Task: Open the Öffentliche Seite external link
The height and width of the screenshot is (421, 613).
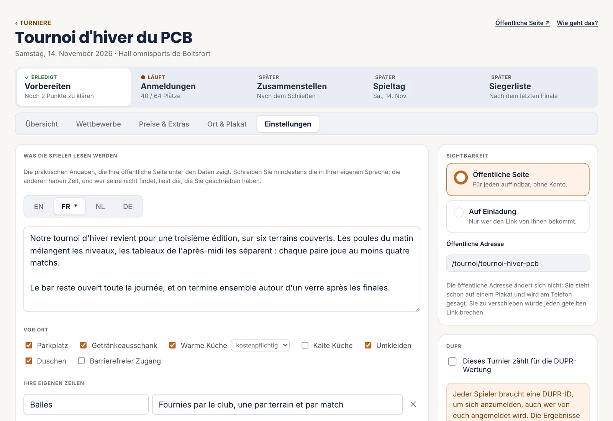Action: pyautogui.click(x=522, y=23)
